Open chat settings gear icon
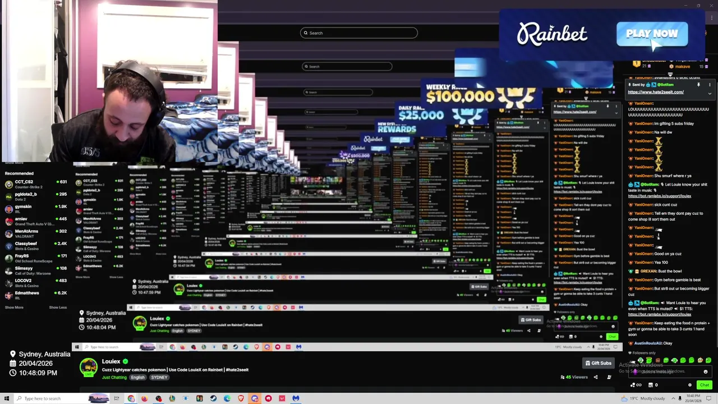Image resolution: width=718 pixels, height=404 pixels. [x=690, y=385]
